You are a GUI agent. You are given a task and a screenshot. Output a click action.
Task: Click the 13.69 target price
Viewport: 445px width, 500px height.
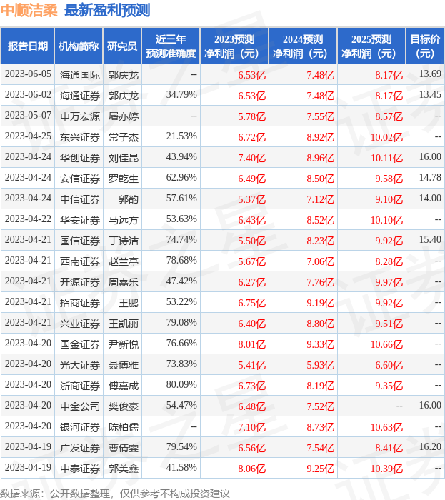[x=430, y=74]
